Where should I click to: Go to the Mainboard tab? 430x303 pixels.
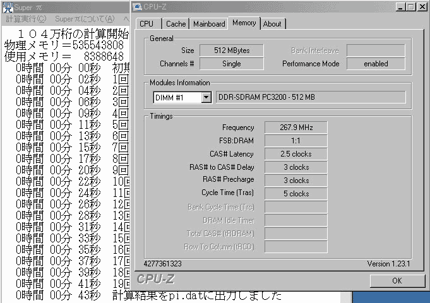click(209, 24)
